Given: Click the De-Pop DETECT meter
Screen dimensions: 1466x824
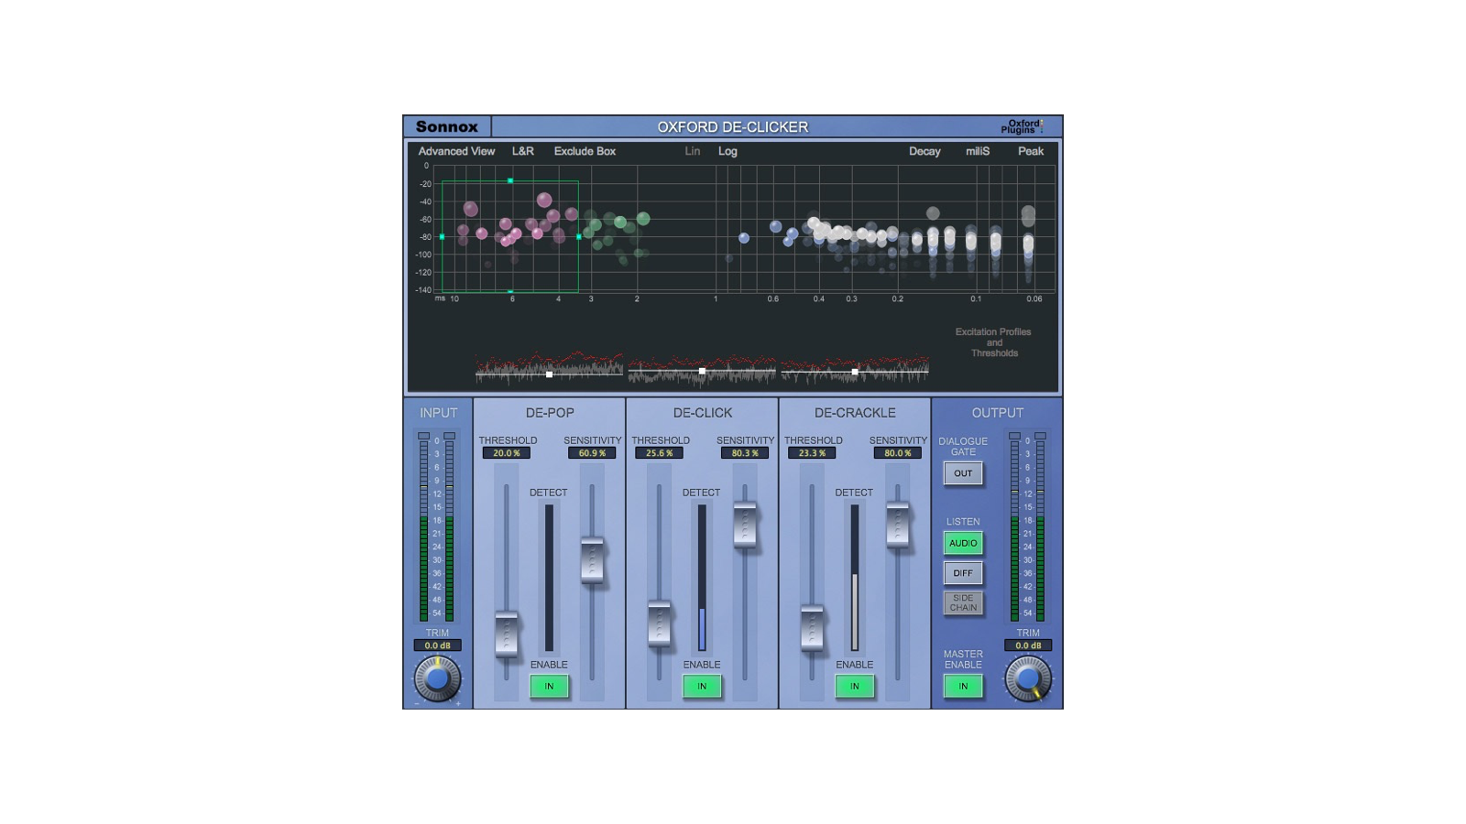Looking at the screenshot, I should (549, 577).
